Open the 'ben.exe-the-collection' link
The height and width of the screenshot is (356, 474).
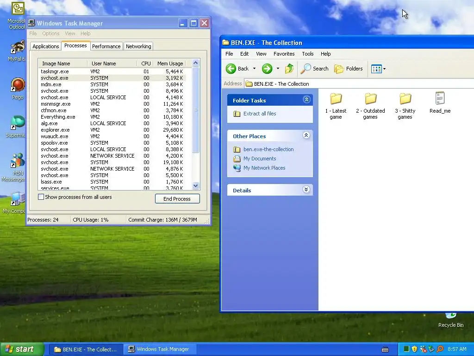pos(268,149)
